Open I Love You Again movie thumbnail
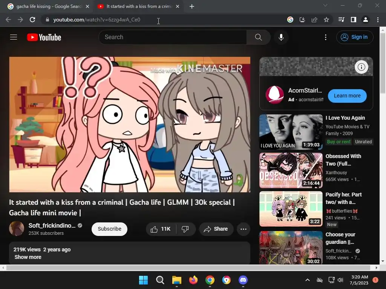 pyautogui.click(x=291, y=132)
